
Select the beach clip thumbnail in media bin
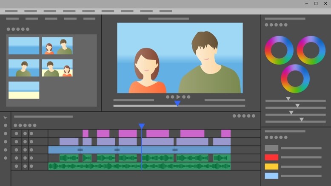click(x=24, y=90)
